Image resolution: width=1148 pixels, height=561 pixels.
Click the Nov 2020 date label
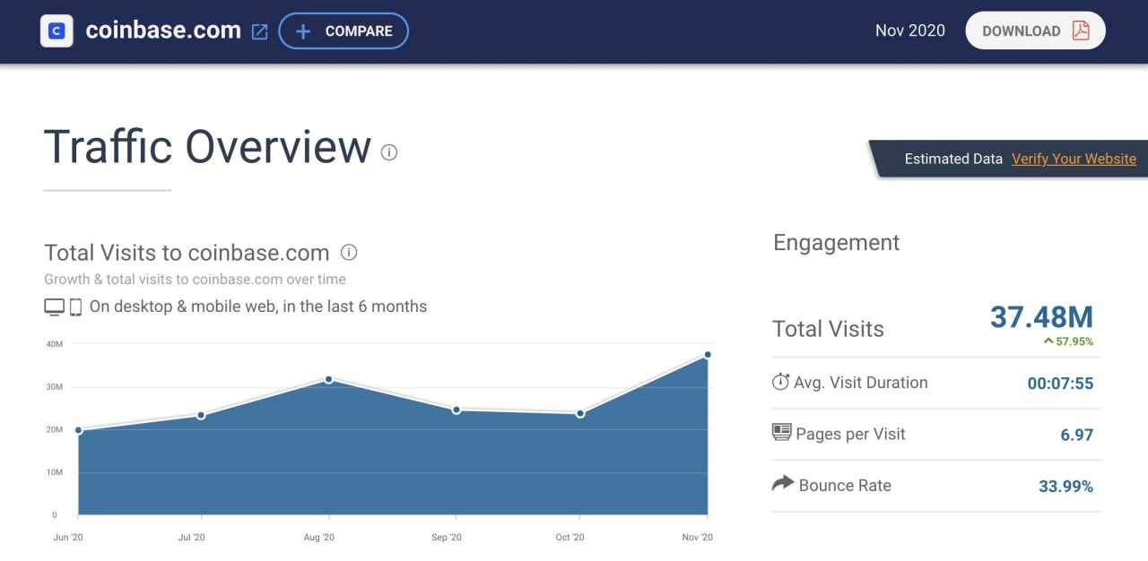click(x=910, y=30)
